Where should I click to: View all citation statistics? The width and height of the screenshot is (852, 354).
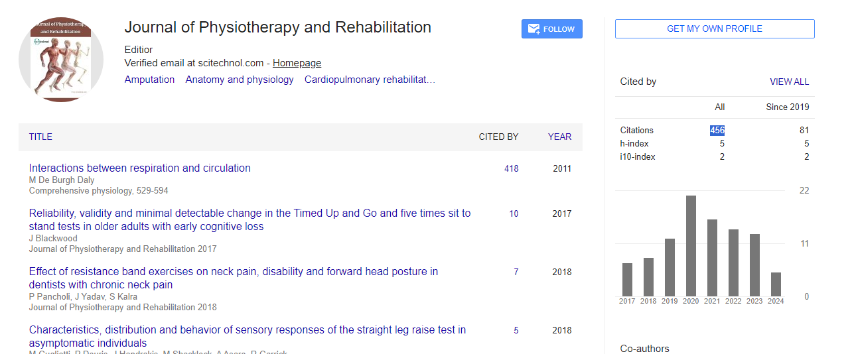coord(789,82)
